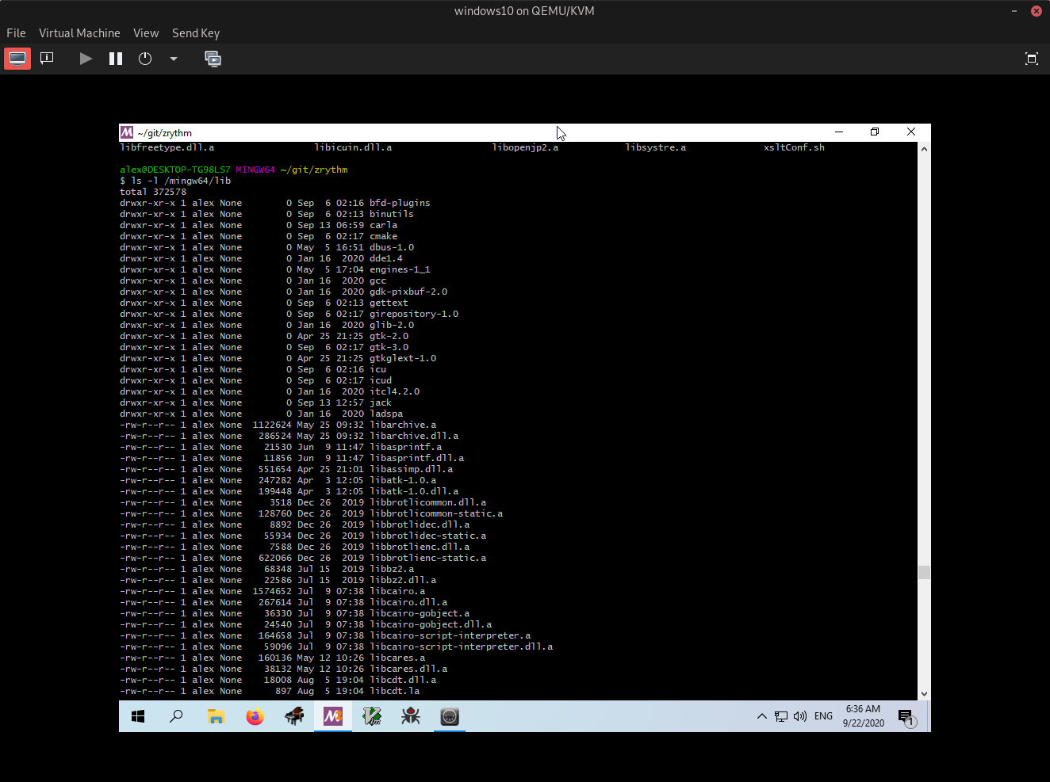Click the jack directory name

[381, 402]
